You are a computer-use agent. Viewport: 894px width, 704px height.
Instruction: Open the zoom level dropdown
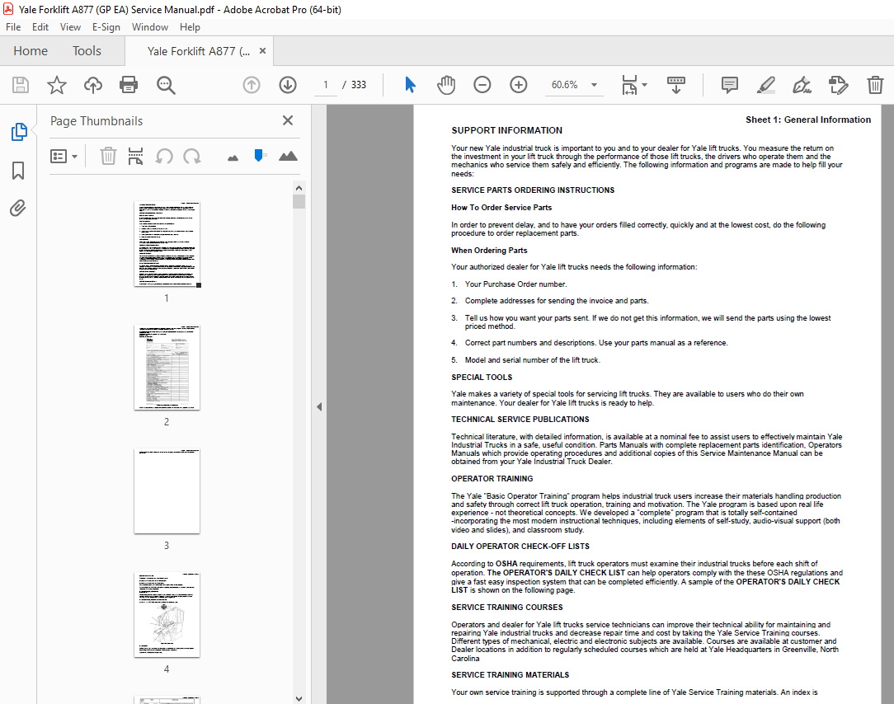pyautogui.click(x=594, y=85)
